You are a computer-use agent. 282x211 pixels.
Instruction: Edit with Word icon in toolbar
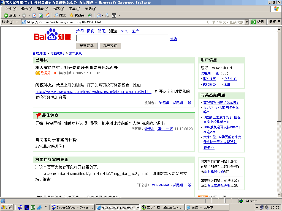click(114, 16)
